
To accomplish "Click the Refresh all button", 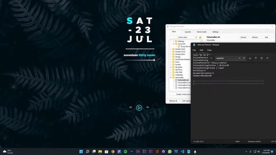I will [x=173, y=101].
